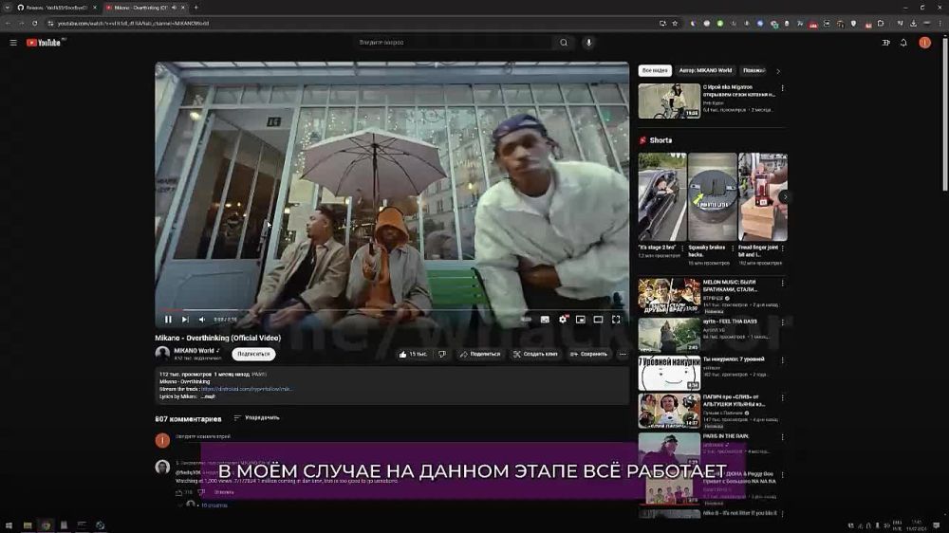Image resolution: width=949 pixels, height=533 pixels.
Task: Select the Все видео filter chip
Action: (655, 70)
